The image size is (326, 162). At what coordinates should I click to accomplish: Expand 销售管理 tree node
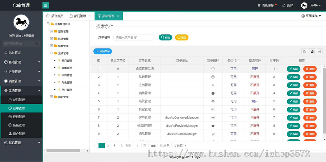[x=51, y=46]
